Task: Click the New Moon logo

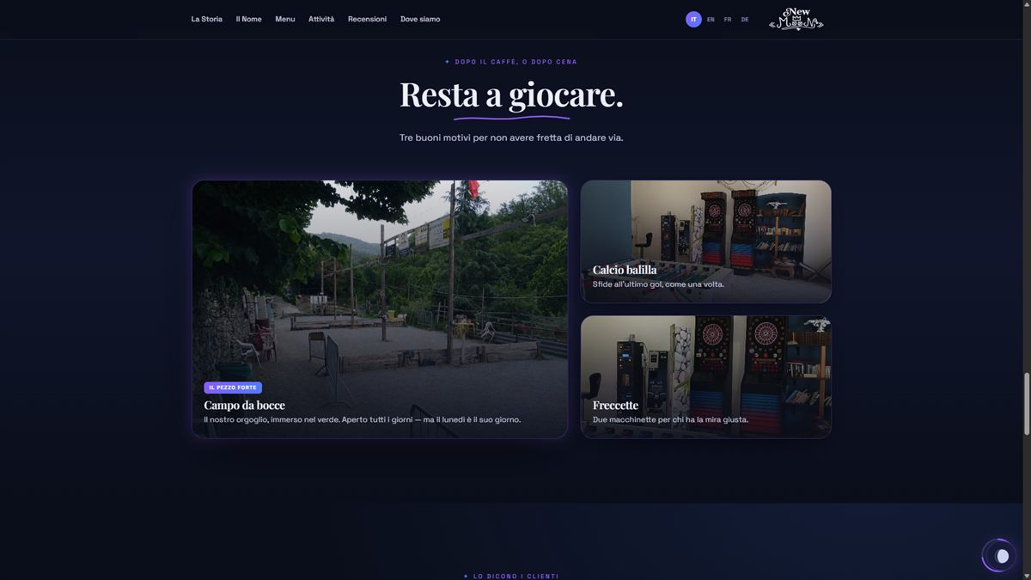Action: coord(796,18)
